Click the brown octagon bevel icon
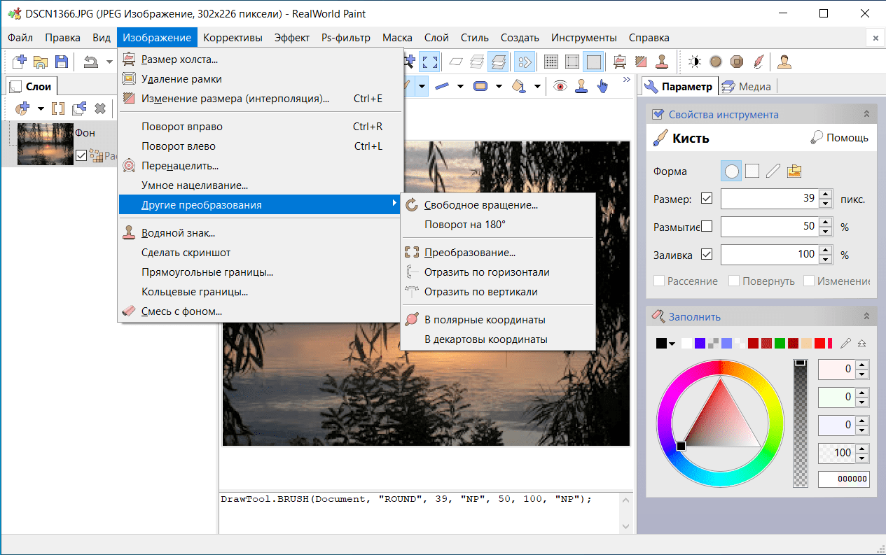 point(736,62)
